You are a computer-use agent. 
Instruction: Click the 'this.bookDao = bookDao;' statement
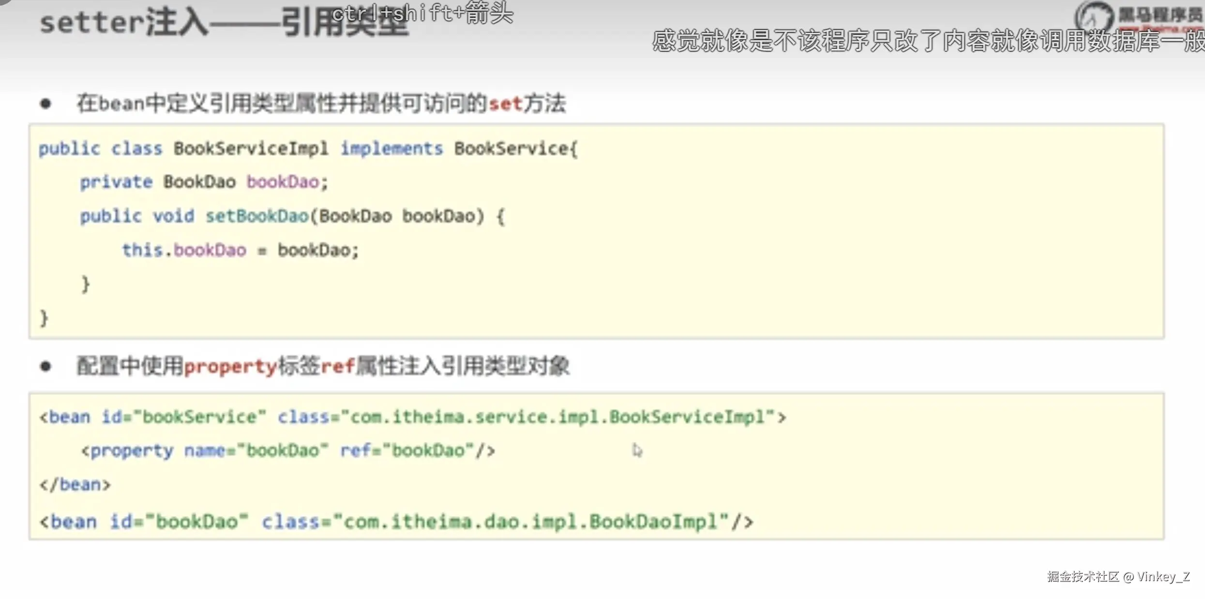coord(240,250)
